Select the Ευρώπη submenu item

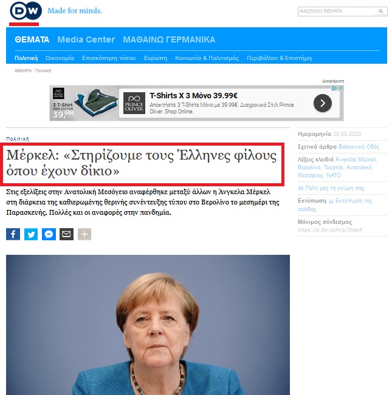[156, 58]
